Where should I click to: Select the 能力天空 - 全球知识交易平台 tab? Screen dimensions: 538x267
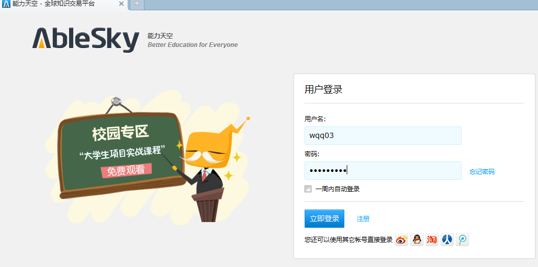[x=63, y=5]
